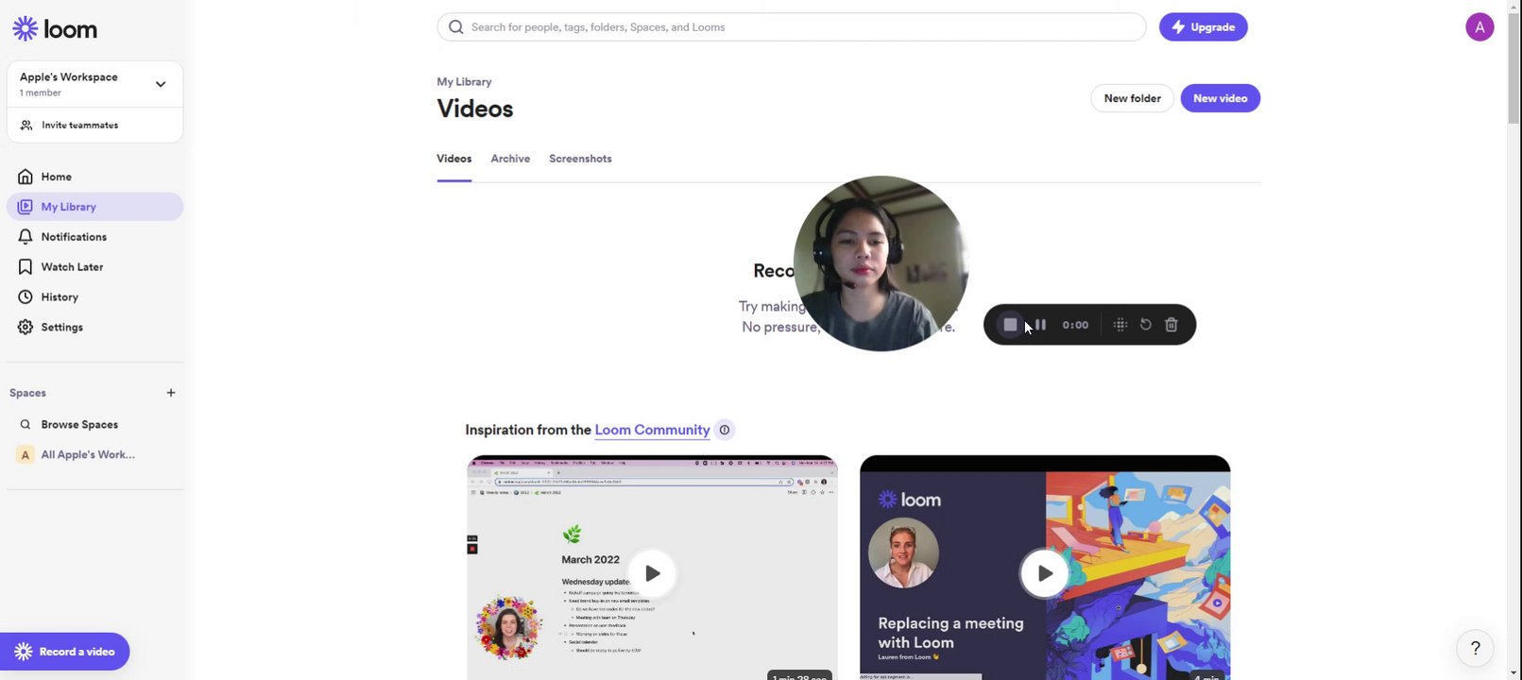Open Watch Later list

[x=94, y=267]
